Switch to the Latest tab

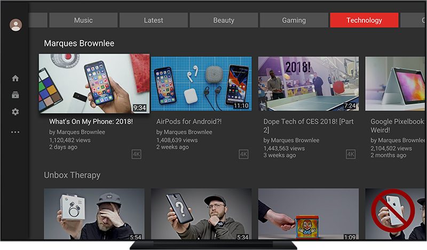[154, 20]
